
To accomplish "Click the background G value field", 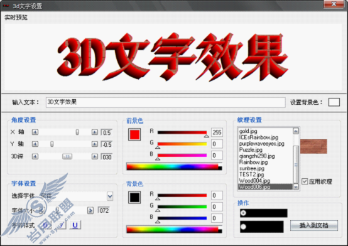I will click(217, 206).
